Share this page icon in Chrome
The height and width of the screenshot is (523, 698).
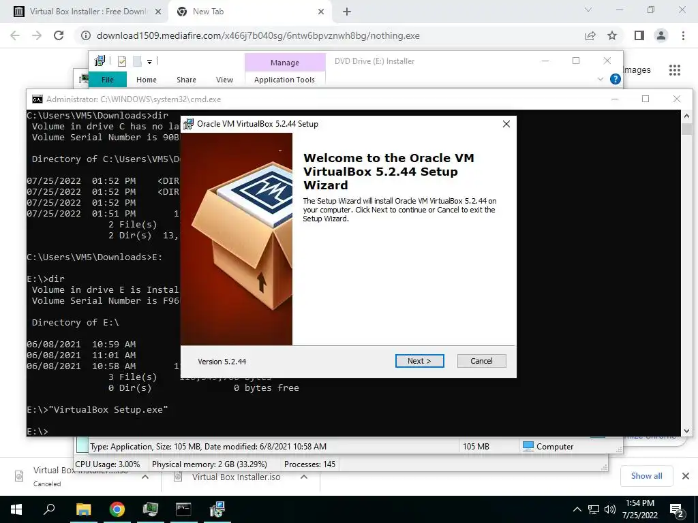click(590, 35)
